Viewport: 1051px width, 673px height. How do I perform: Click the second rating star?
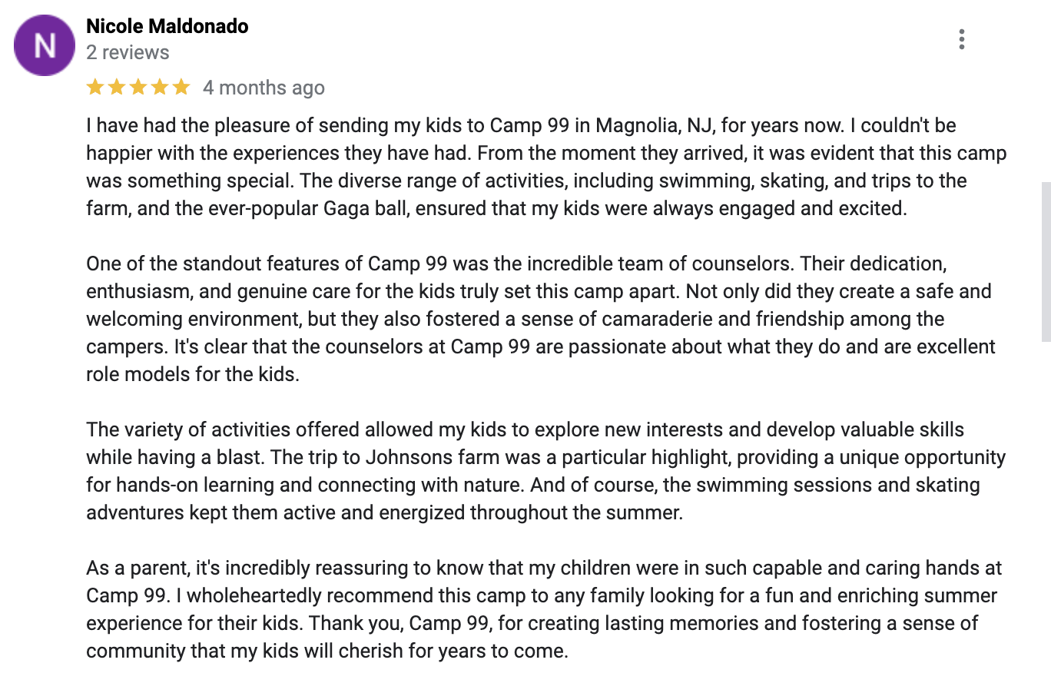coord(117,87)
